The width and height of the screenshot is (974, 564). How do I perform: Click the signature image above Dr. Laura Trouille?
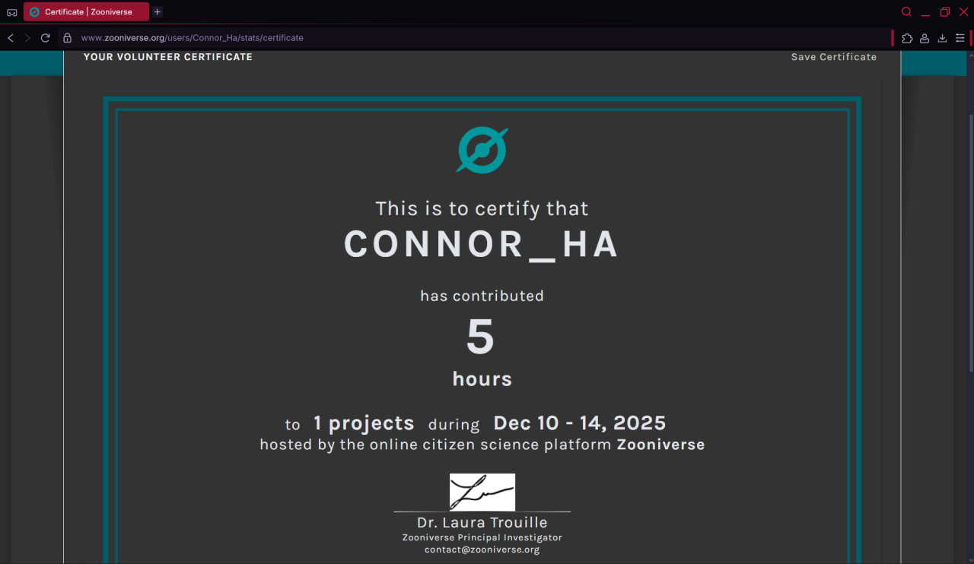click(x=482, y=492)
